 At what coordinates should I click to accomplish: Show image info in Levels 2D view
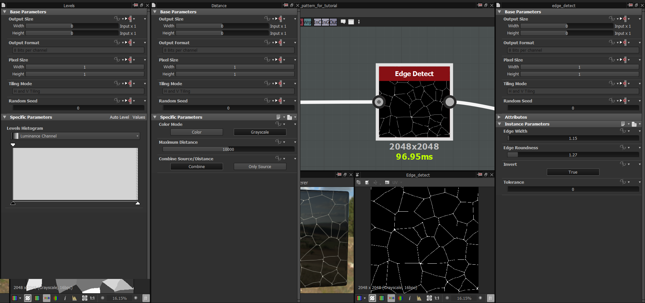[65, 298]
